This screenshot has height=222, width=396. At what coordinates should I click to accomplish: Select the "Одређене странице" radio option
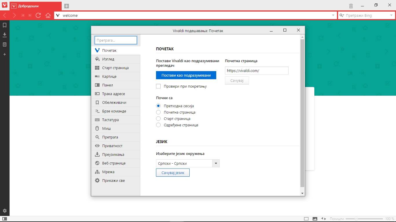(158, 125)
